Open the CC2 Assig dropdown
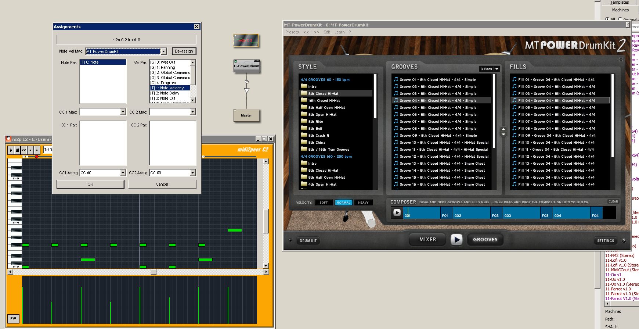Viewport: 639px width, 329px height. click(x=192, y=173)
